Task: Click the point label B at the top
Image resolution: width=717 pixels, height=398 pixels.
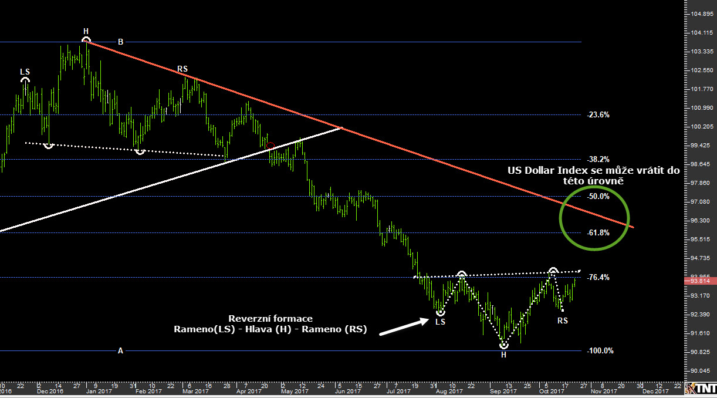Action: pos(121,42)
